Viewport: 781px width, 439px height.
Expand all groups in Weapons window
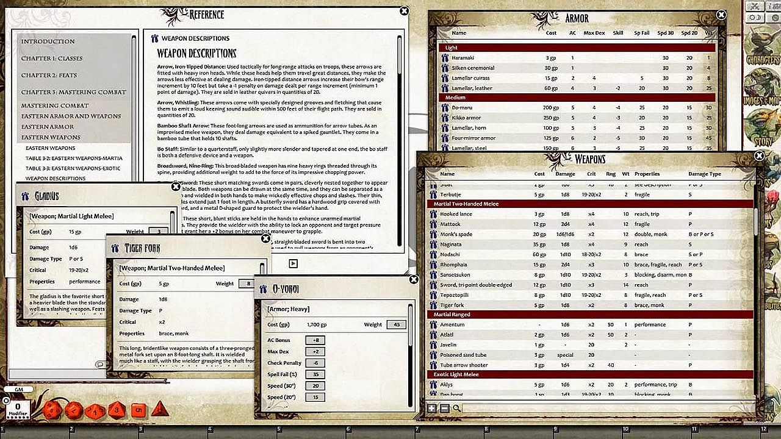[432, 409]
